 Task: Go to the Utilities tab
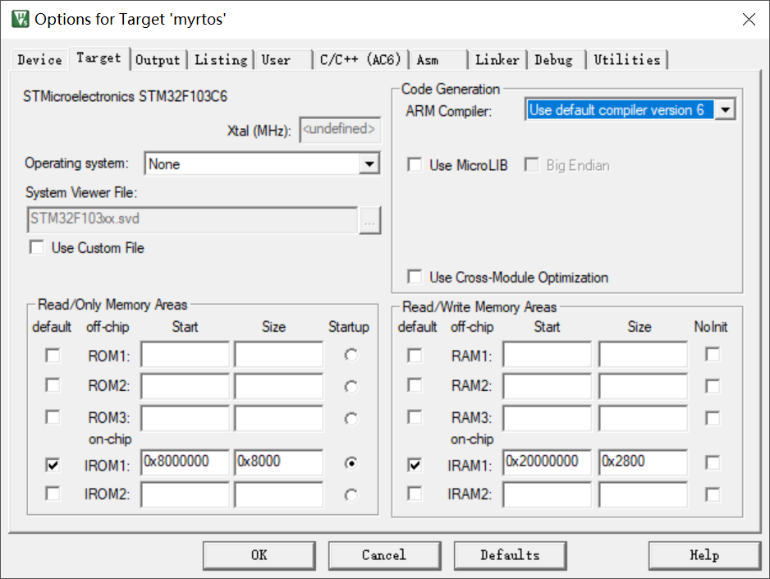(x=627, y=60)
